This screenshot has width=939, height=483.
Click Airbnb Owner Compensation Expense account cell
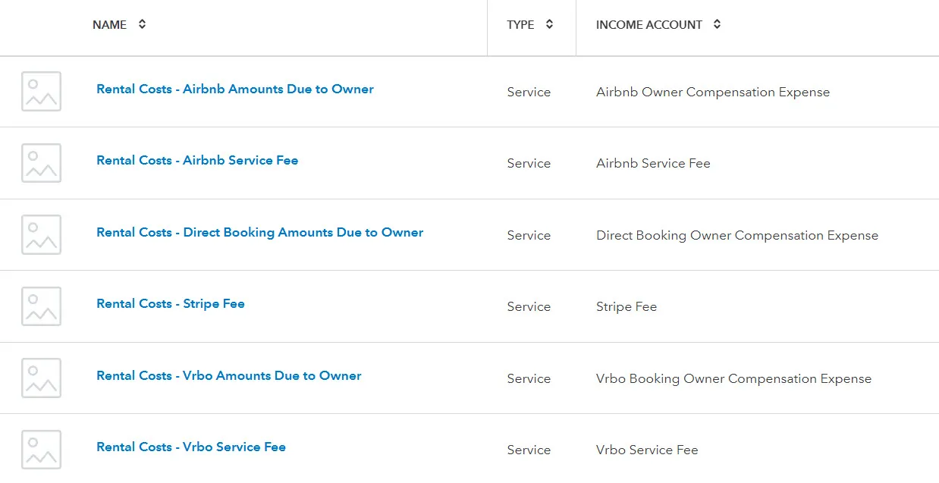pyautogui.click(x=713, y=92)
